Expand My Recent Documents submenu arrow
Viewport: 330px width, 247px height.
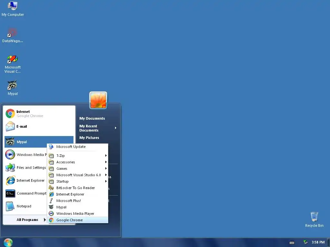pos(116,128)
